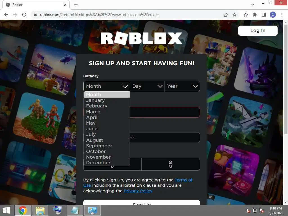Toggle the browser side panel icon
Image resolution: width=288 pixels, height=216 pixels.
[264, 15]
